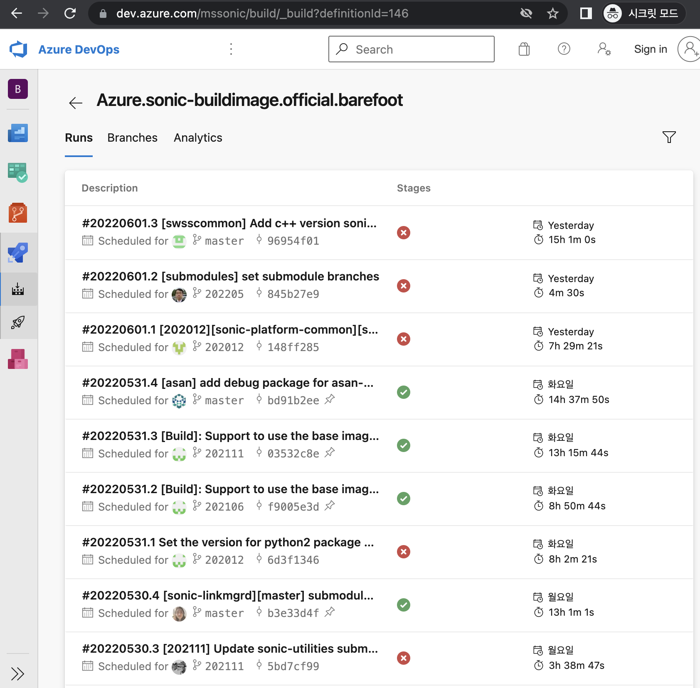Switch to the Runs tab
This screenshot has width=700, height=688.
pos(79,138)
